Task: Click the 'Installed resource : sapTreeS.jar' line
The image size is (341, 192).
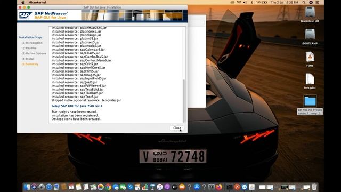Action: tap(75, 97)
